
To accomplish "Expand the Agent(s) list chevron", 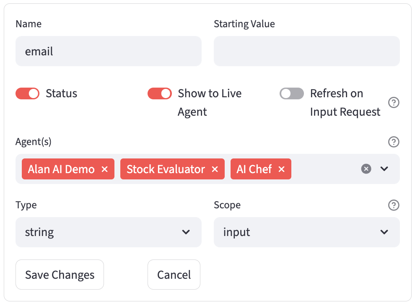I will [x=384, y=169].
